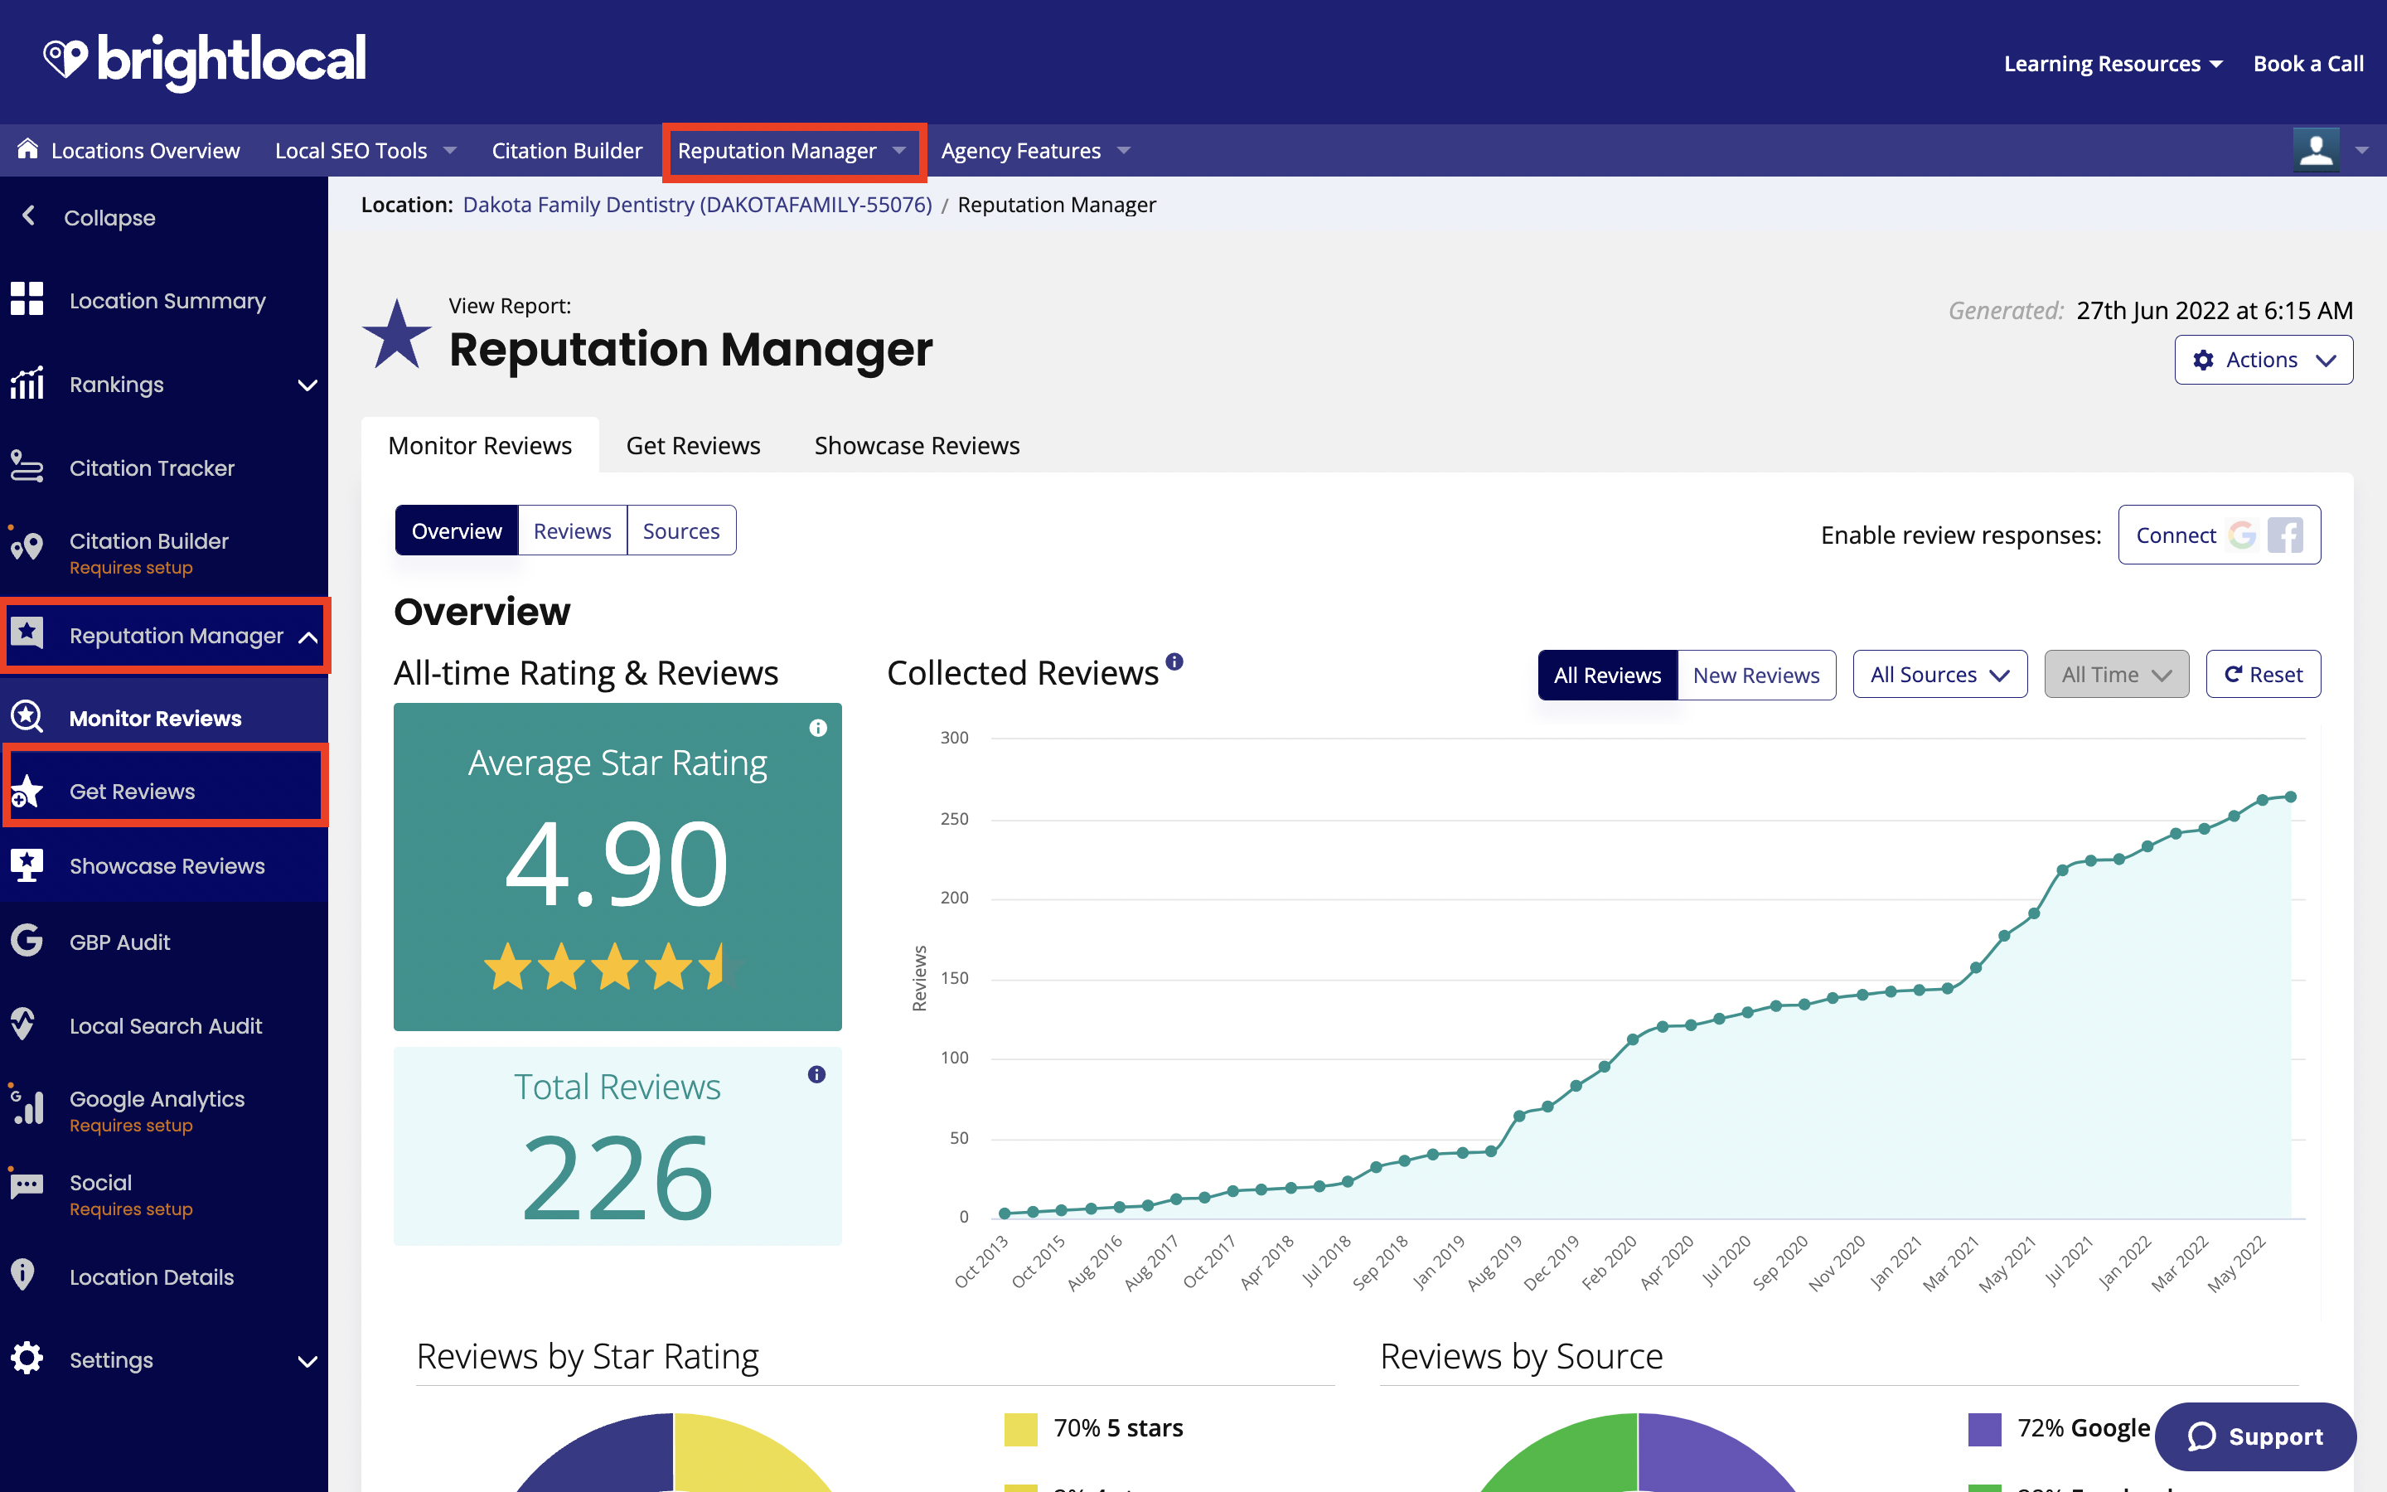Open the Actions dropdown
This screenshot has height=1492, width=2387.
tap(2263, 359)
